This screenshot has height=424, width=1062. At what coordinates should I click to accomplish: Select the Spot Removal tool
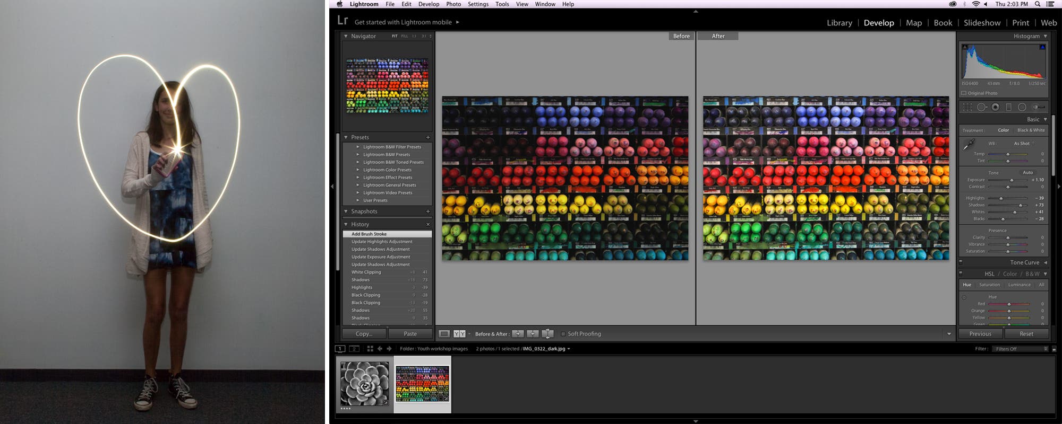point(982,107)
